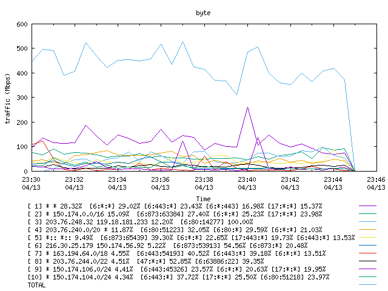Click the red line peak near 23:30:30
Viewport: 388px width, 291px height.
pyautogui.click(x=42, y=141)
